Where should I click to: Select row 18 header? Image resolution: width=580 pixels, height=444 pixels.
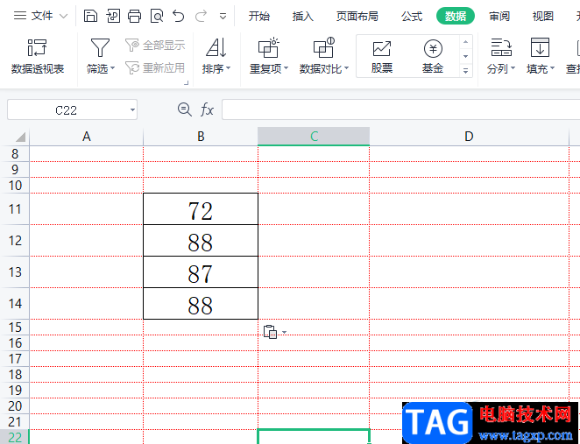pyautogui.click(x=15, y=375)
